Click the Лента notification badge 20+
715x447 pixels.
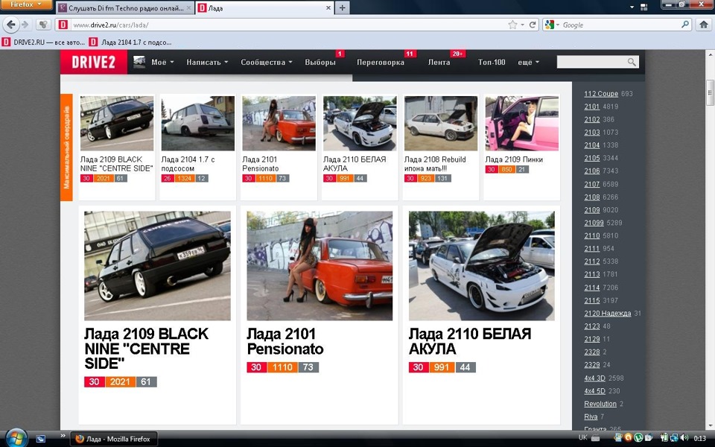tap(457, 54)
